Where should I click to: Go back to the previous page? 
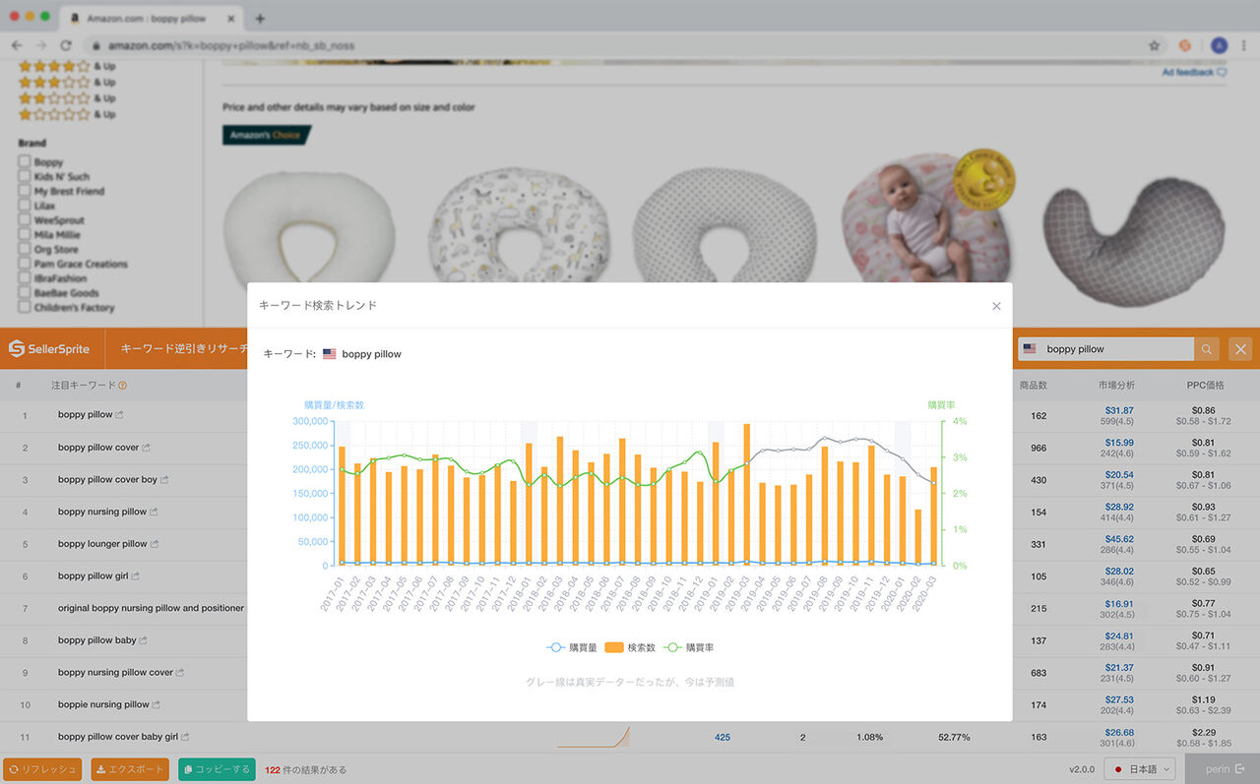tap(17, 45)
